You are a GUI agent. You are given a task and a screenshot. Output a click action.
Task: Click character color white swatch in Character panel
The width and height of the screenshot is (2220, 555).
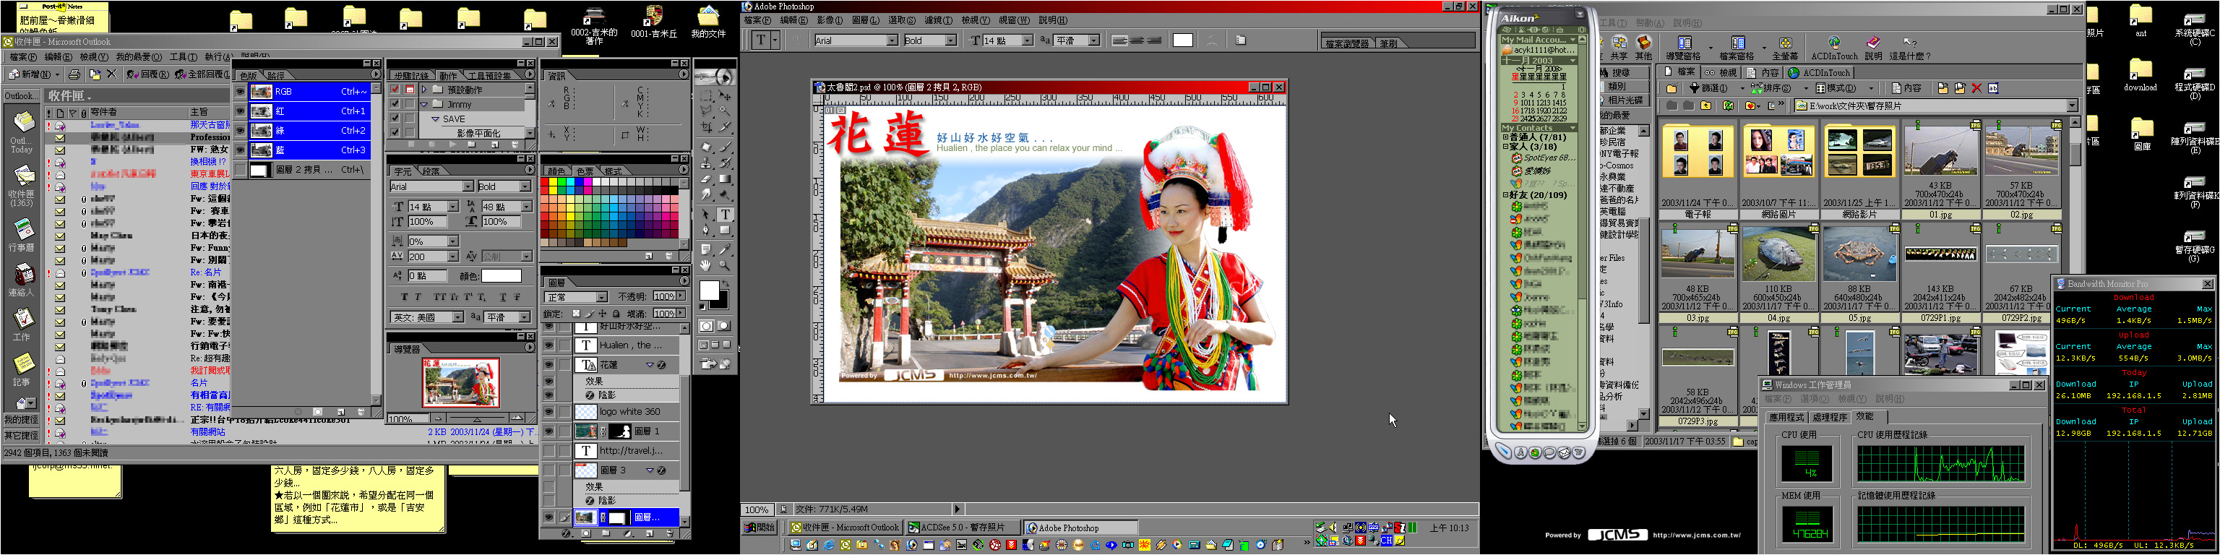tap(501, 276)
